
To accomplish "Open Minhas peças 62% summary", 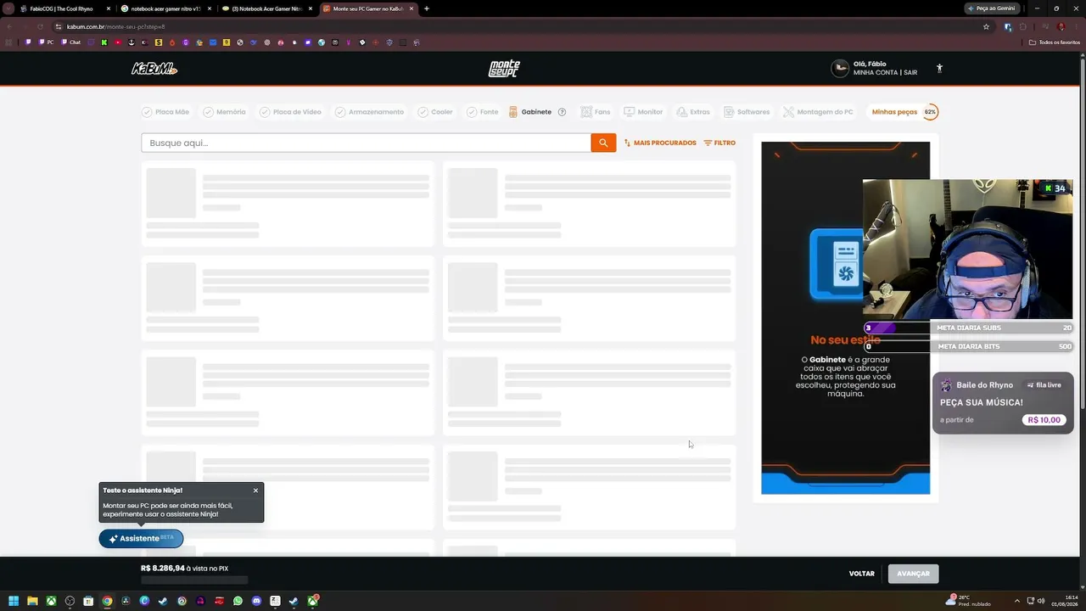I will pos(904,112).
